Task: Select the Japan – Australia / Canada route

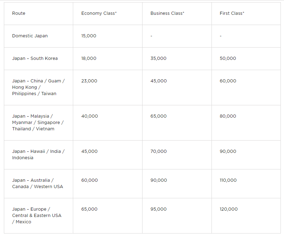Action: tap(38, 183)
